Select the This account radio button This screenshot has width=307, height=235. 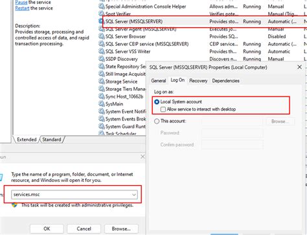click(157, 121)
